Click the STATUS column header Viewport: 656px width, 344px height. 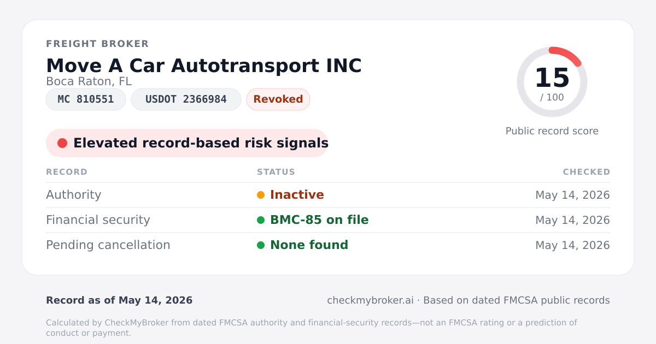coord(276,172)
